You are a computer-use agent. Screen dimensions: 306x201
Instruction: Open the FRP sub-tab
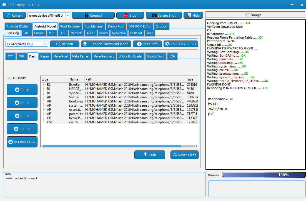(21, 56)
